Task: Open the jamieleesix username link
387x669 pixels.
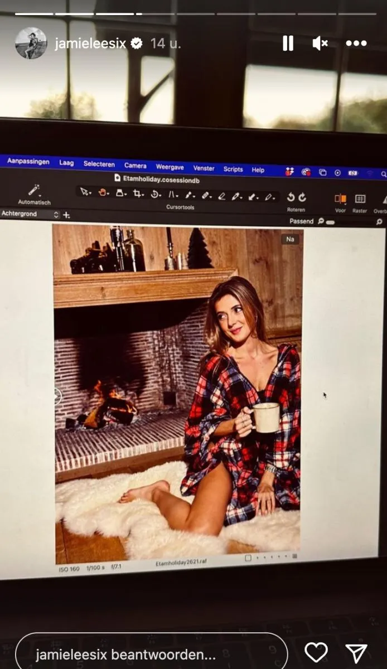Action: pyautogui.click(x=90, y=43)
